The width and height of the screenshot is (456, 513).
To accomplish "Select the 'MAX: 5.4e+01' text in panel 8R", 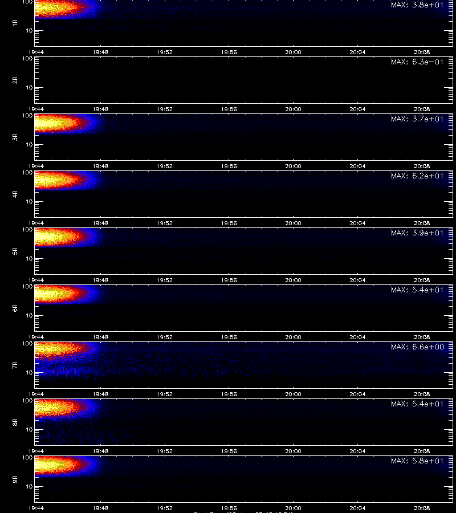I will click(417, 404).
